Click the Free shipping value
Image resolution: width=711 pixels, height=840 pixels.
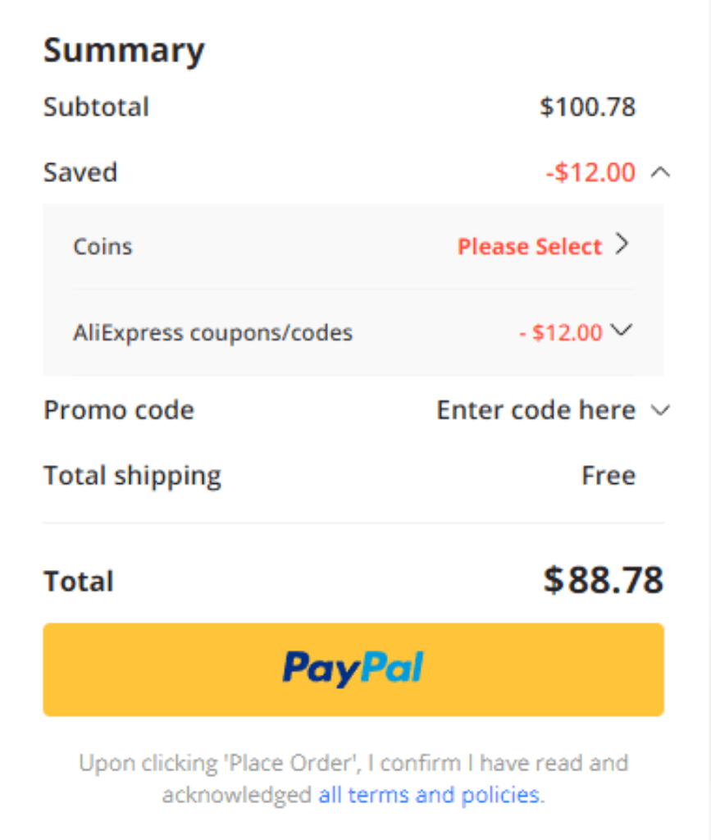608,476
